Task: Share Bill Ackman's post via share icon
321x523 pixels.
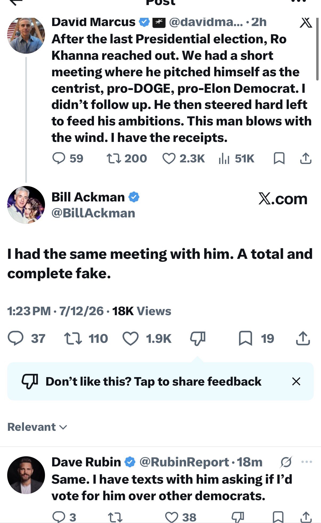Action: click(303, 338)
